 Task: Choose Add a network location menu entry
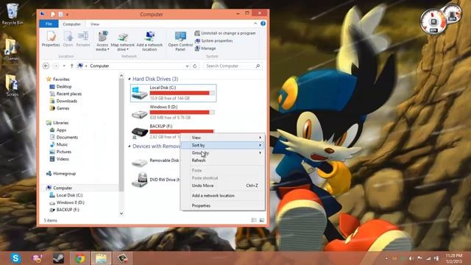tap(222, 196)
